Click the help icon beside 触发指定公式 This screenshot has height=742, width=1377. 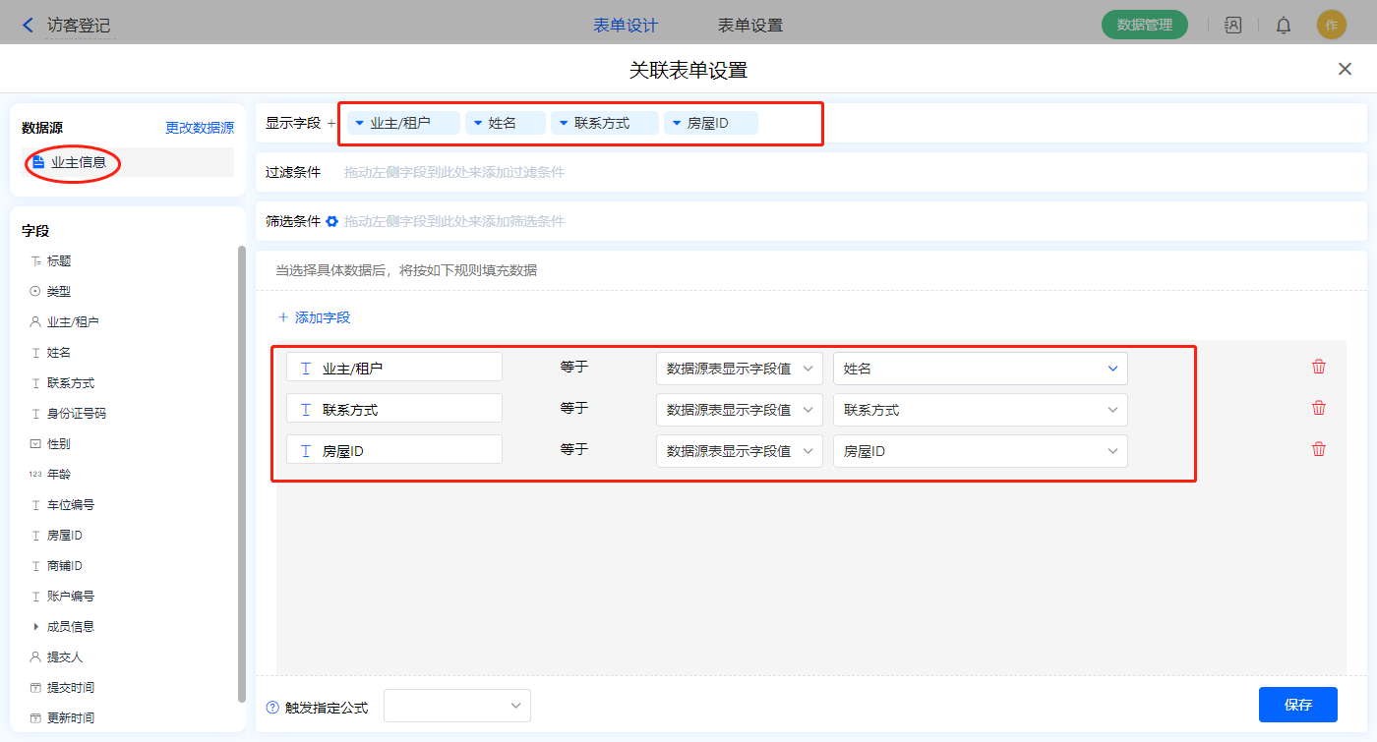coord(272,708)
